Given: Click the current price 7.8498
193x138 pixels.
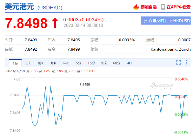Looking at the screenshot, I should click(x=26, y=23).
